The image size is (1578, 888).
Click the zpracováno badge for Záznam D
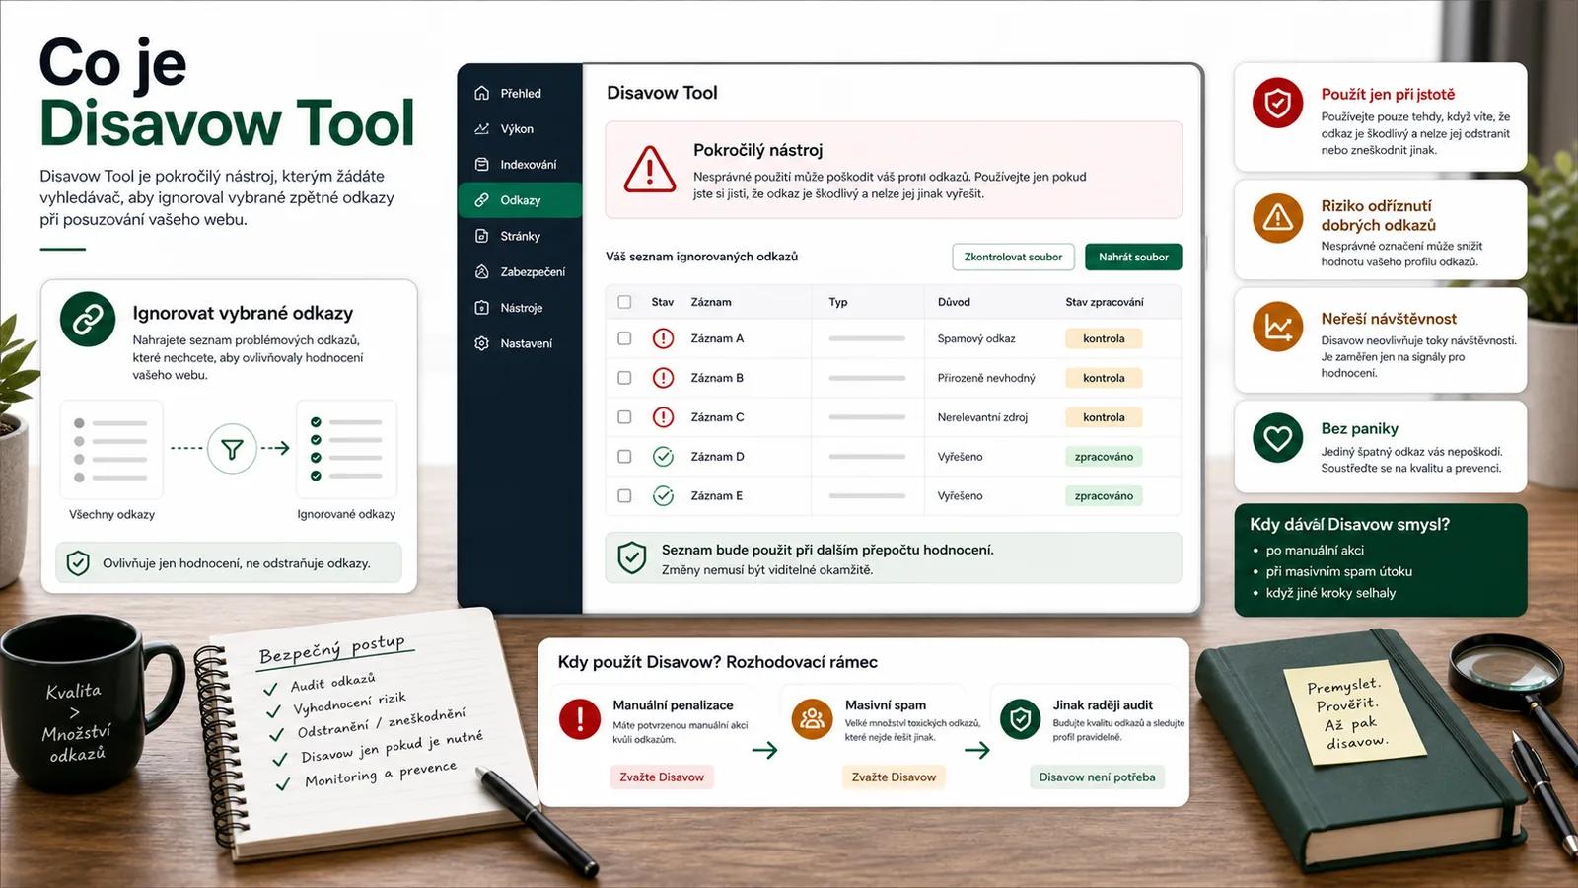point(1104,457)
